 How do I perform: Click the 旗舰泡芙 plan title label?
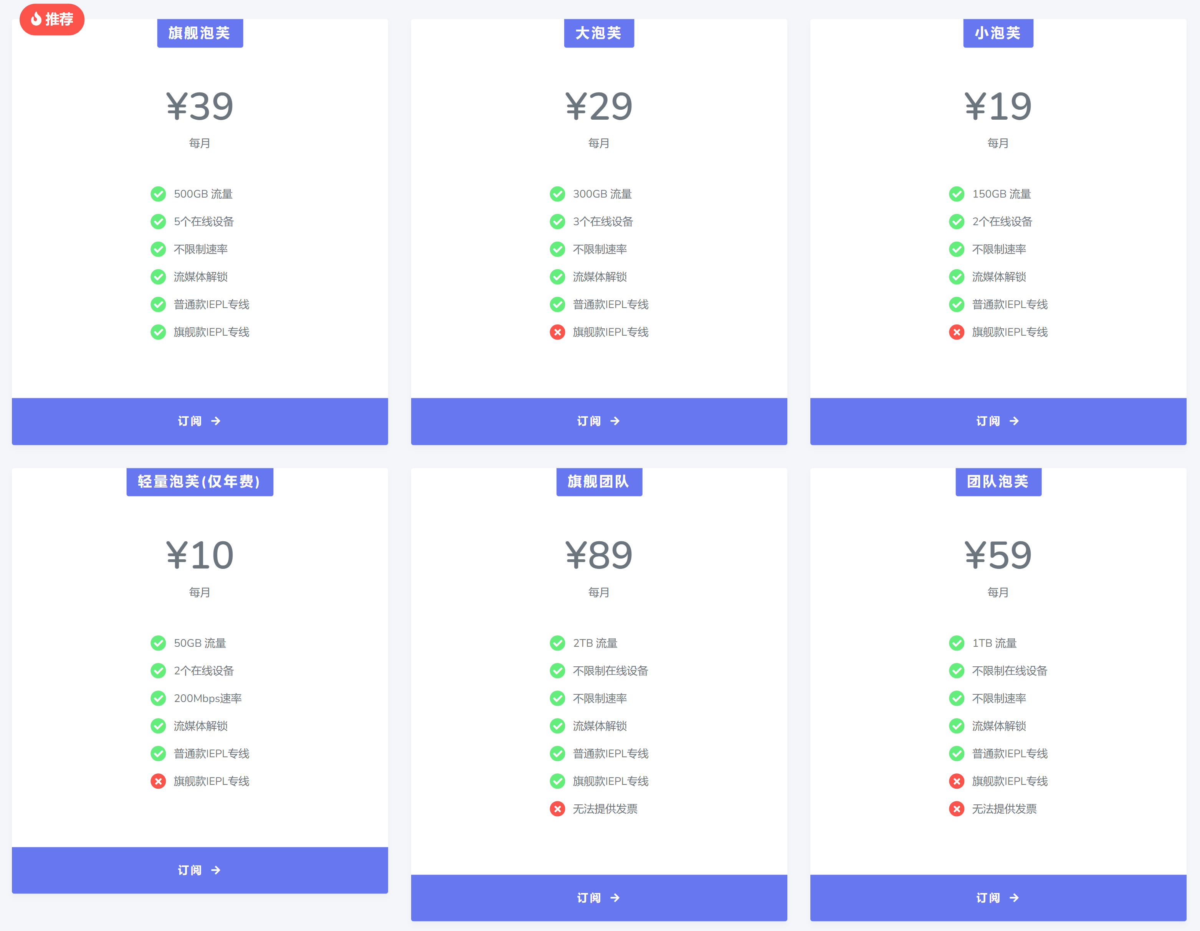200,33
